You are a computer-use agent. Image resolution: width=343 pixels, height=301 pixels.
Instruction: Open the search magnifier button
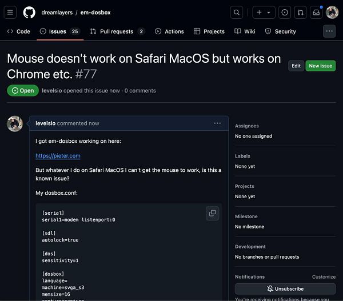click(x=237, y=13)
